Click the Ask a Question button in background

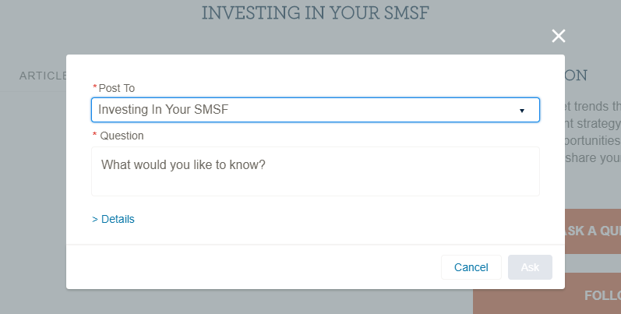pyautogui.click(x=592, y=231)
